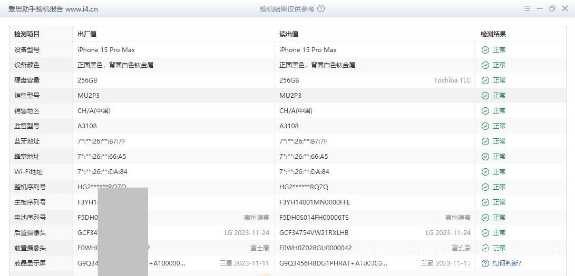Click the 检测结果 column header
The image size is (575, 276).
(493, 34)
